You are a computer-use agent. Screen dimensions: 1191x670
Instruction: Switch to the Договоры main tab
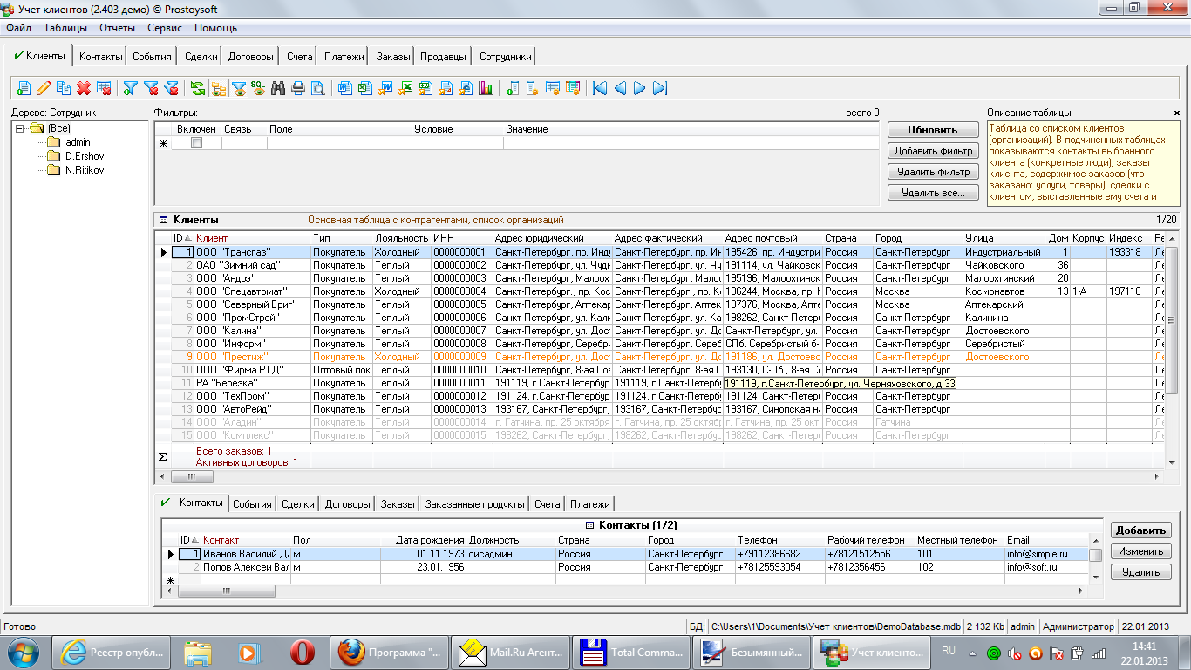click(x=250, y=57)
